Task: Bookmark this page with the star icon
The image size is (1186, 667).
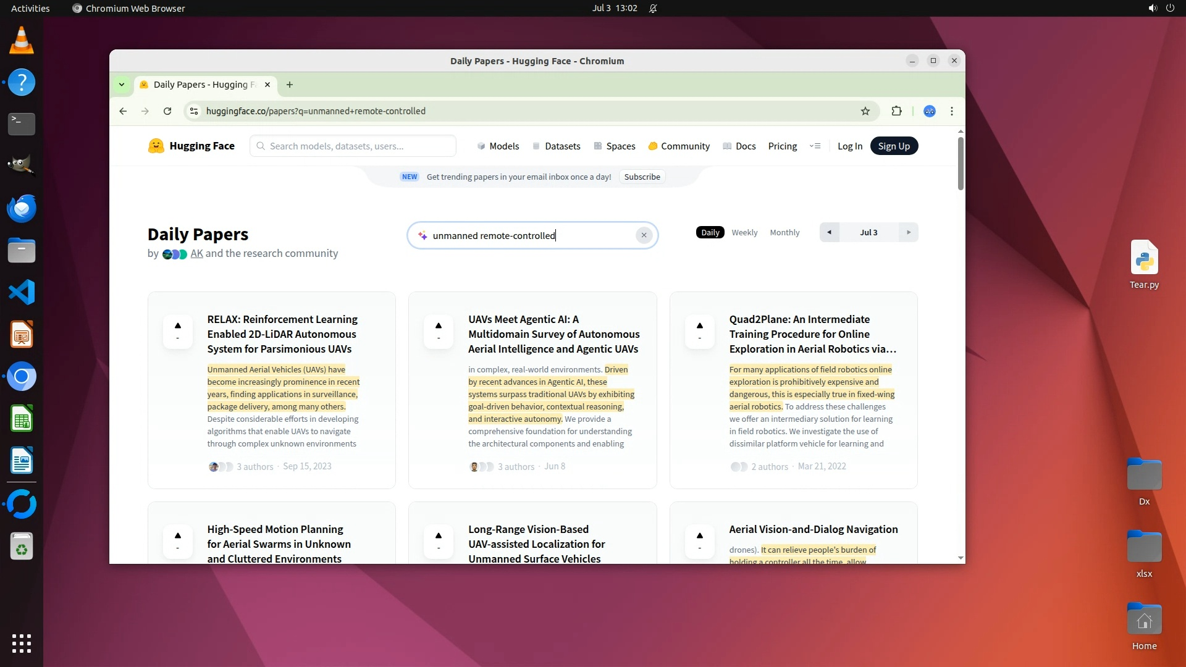Action: [865, 111]
